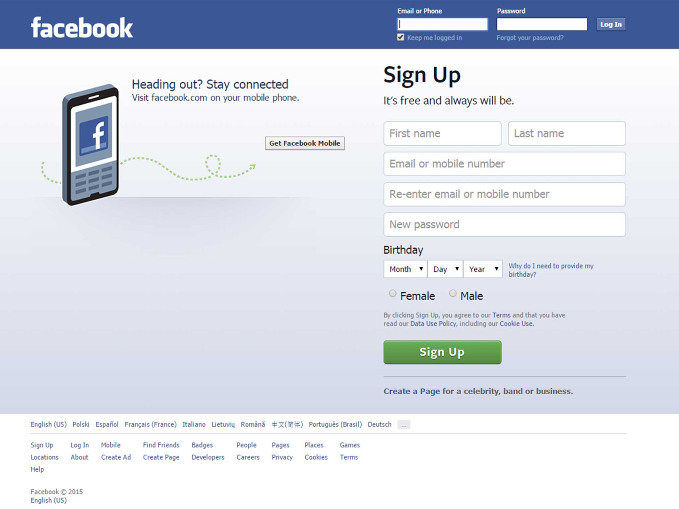Click the Sign Up green button
The width and height of the screenshot is (679, 509).
[442, 352]
